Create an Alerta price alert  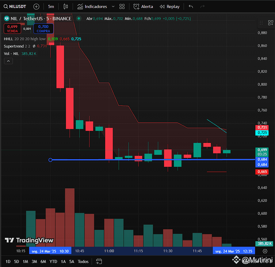pyautogui.click(x=143, y=7)
